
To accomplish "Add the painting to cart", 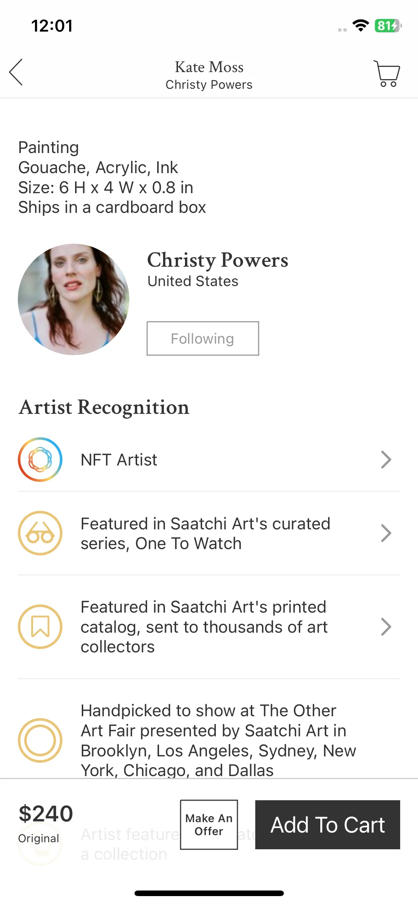I will pyautogui.click(x=328, y=825).
